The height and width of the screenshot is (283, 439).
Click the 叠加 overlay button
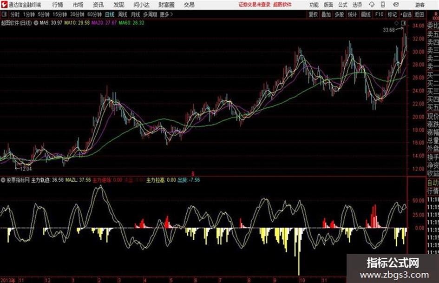pos(326,14)
